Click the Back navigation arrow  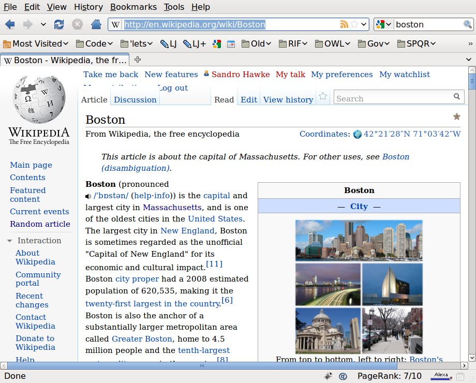[10, 24]
